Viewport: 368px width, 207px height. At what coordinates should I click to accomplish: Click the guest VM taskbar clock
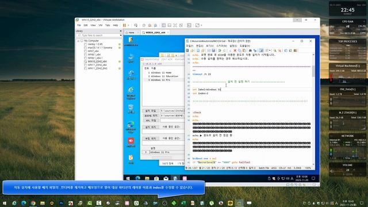(x=301, y=178)
